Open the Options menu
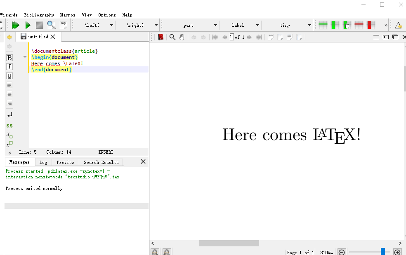 (107, 15)
